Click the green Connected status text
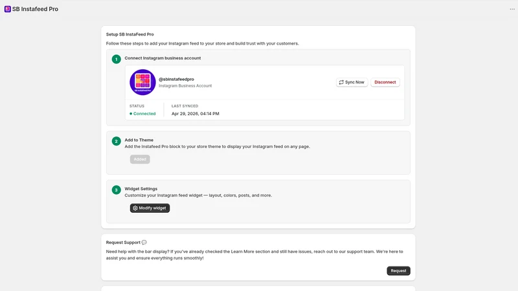The height and width of the screenshot is (291, 518). coord(144,114)
